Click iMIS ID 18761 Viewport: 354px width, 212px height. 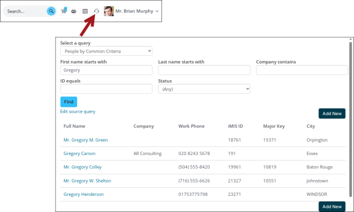[234, 140]
